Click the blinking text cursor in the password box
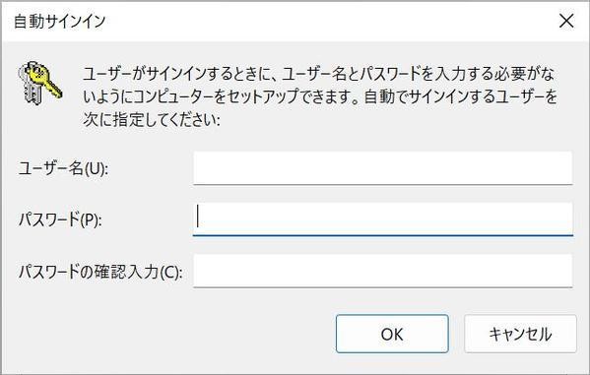The image size is (590, 375). [198, 217]
